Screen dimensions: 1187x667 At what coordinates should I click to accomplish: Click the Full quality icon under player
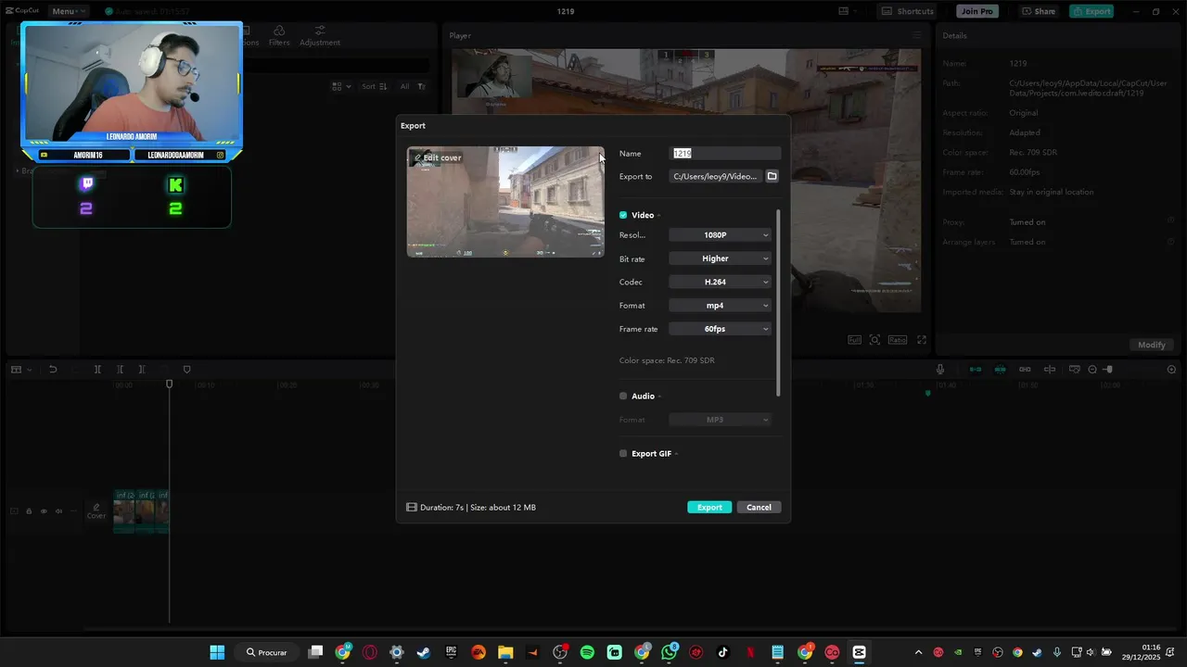coord(855,340)
